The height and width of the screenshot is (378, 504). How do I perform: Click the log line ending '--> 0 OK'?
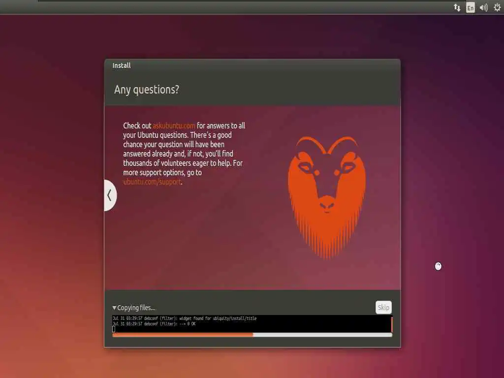[154, 324]
